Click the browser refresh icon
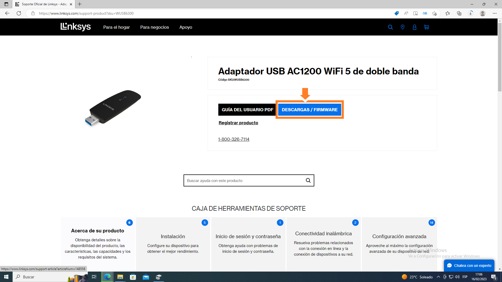 click(19, 13)
